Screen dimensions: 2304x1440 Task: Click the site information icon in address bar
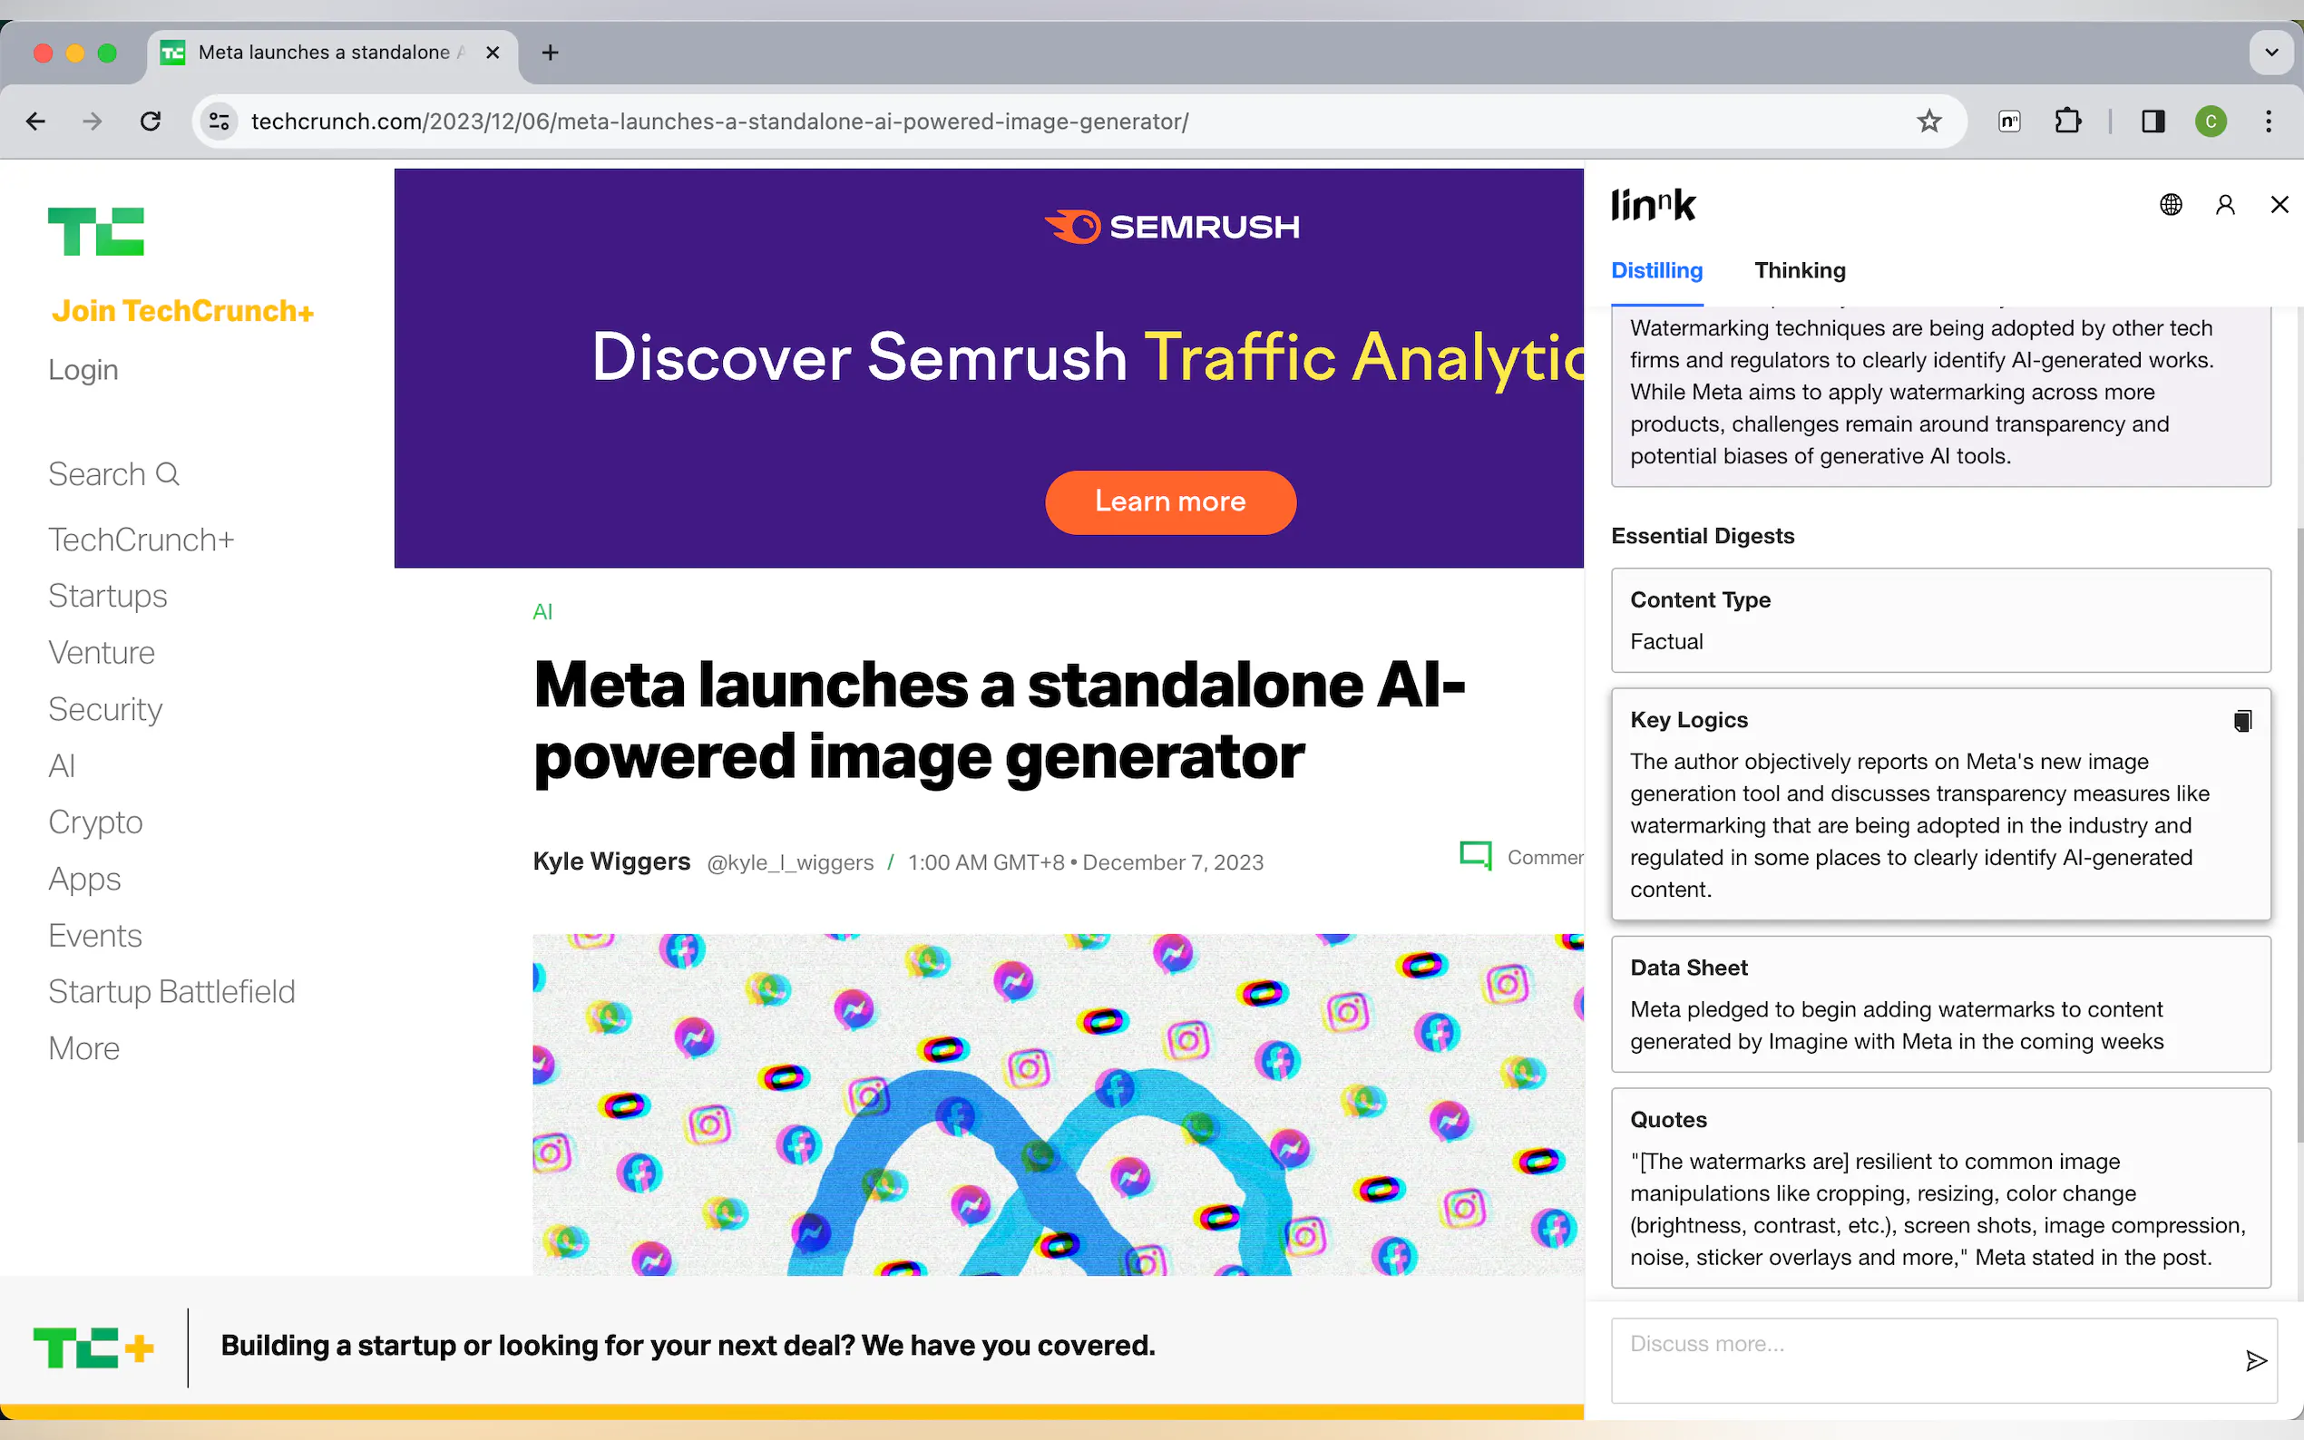coord(220,121)
